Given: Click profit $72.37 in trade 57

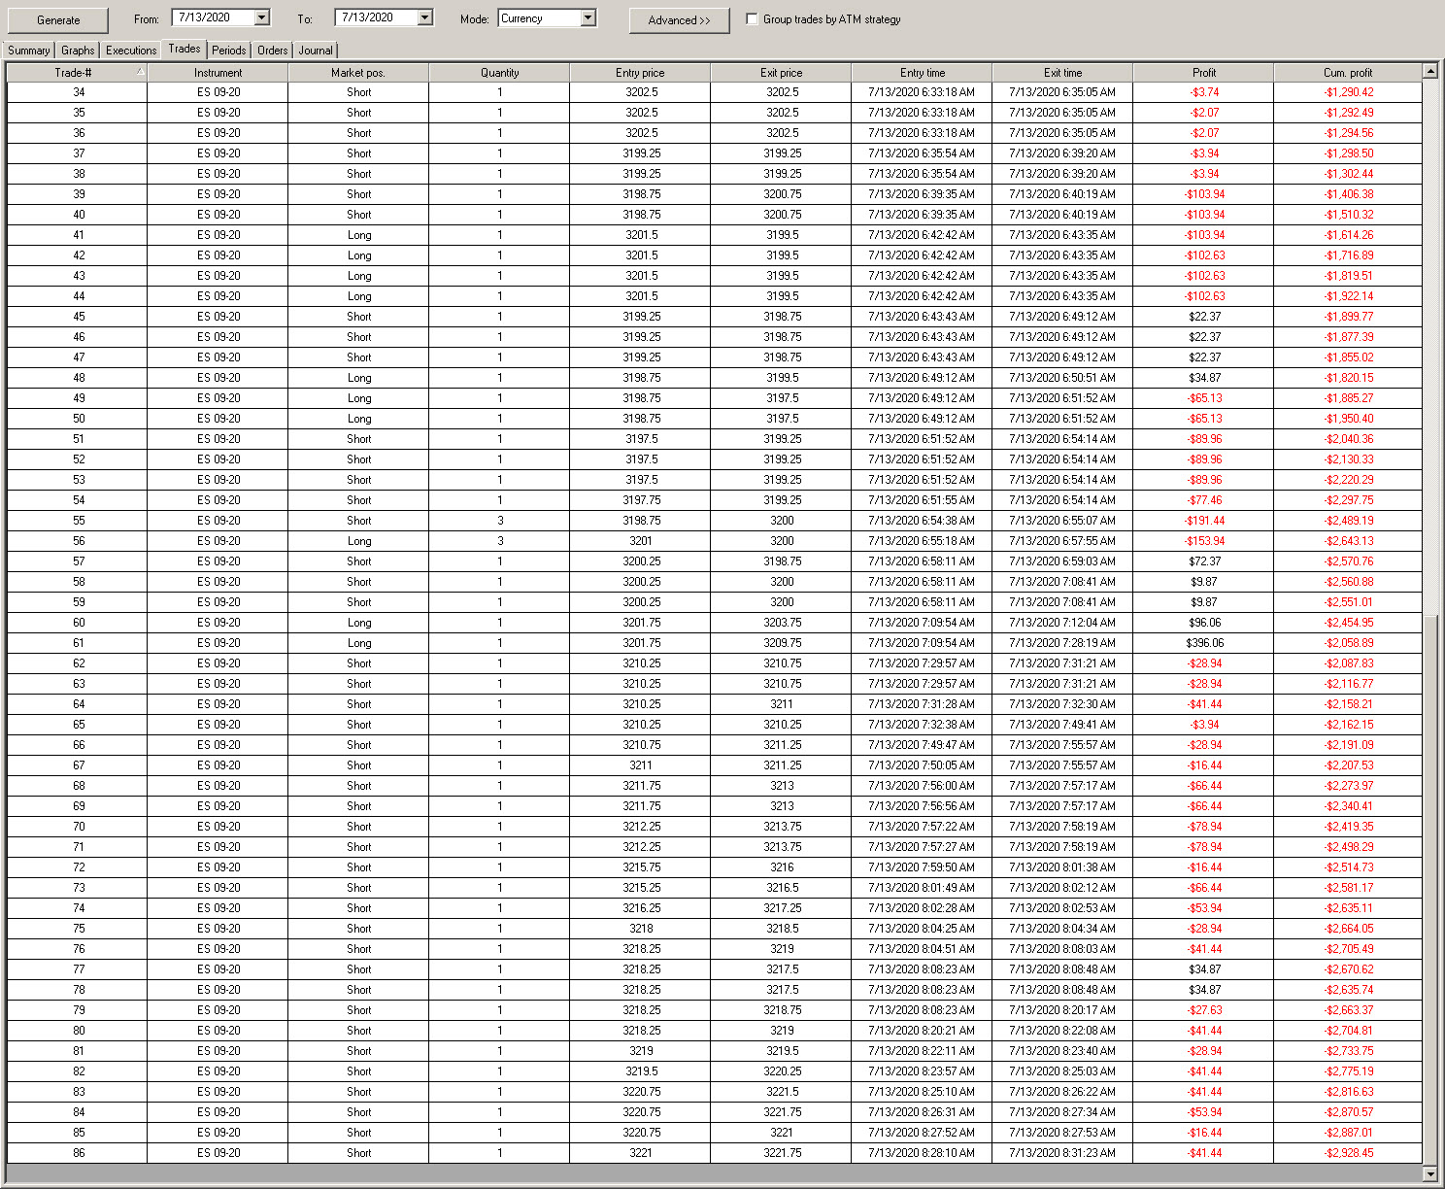Looking at the screenshot, I should (1204, 561).
